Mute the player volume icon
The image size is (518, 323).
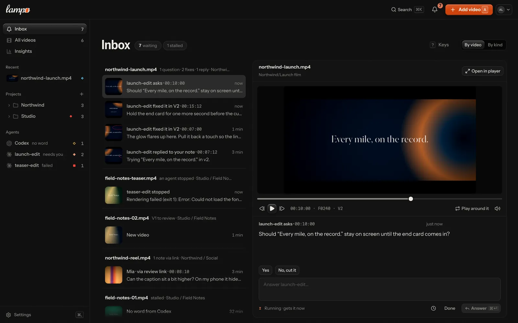coord(498,209)
